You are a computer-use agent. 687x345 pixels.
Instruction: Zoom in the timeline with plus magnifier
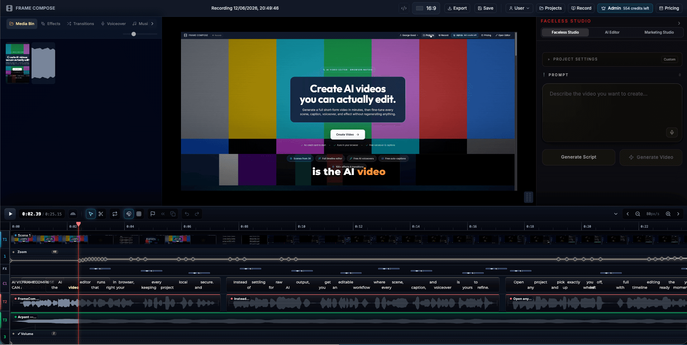668,214
